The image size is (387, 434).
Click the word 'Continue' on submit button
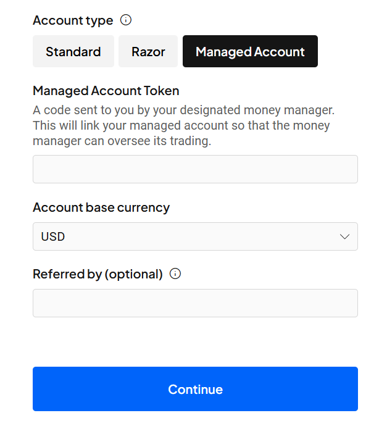click(x=195, y=390)
